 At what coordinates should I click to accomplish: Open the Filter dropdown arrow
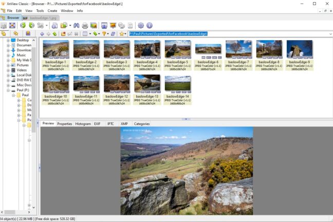pos(108,34)
